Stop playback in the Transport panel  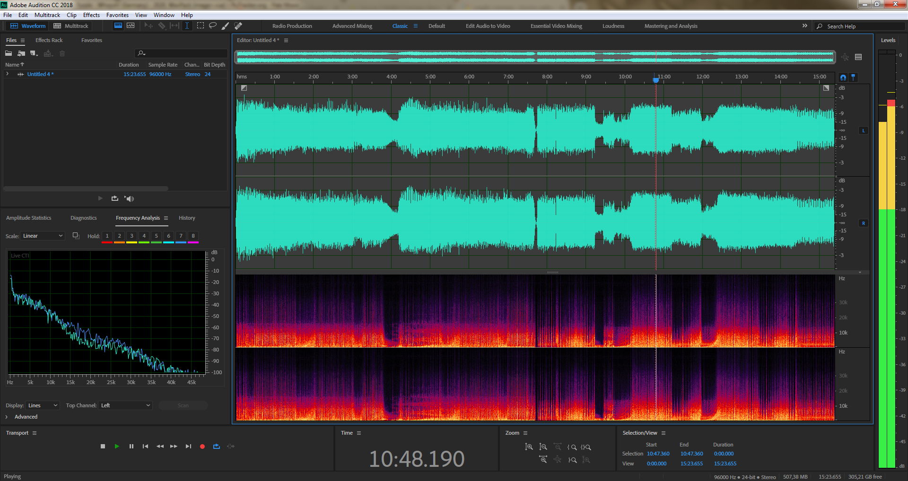(103, 446)
